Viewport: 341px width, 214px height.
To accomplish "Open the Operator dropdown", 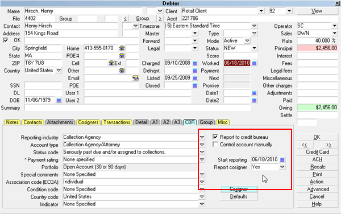I will (x=335, y=26).
